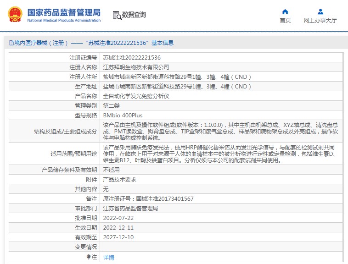Select effective date 2022-12-11
Screen dimensions: 348x264
point(118,228)
